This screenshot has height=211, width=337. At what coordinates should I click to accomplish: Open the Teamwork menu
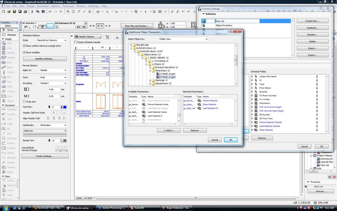[x=68, y=6]
